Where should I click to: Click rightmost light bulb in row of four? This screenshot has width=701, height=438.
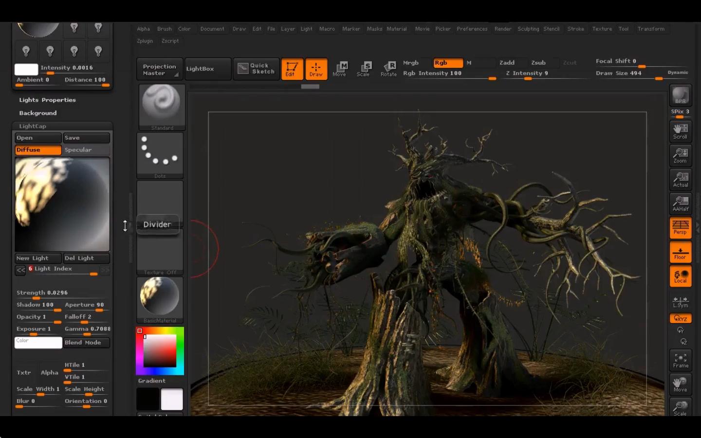pos(98,51)
